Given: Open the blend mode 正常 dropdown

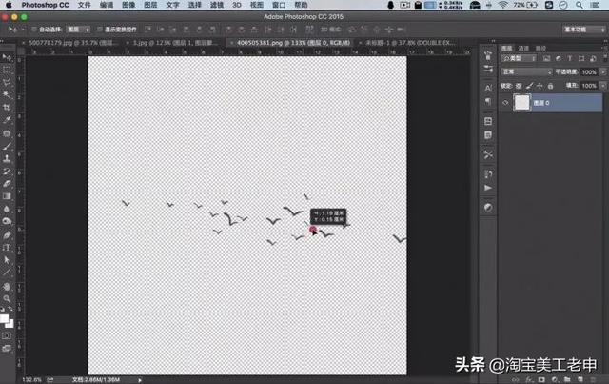Looking at the screenshot, I should point(526,72).
